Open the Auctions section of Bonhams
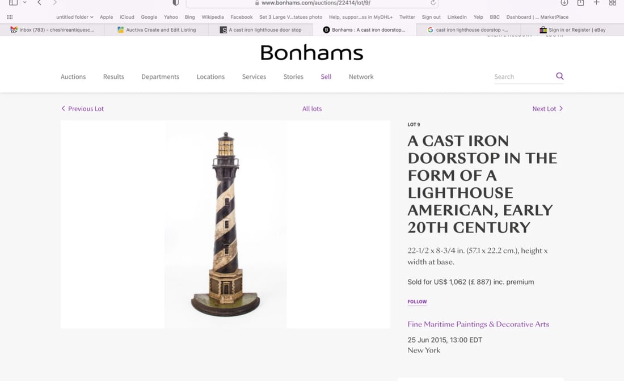This screenshot has height=381, width=624. pyautogui.click(x=73, y=77)
